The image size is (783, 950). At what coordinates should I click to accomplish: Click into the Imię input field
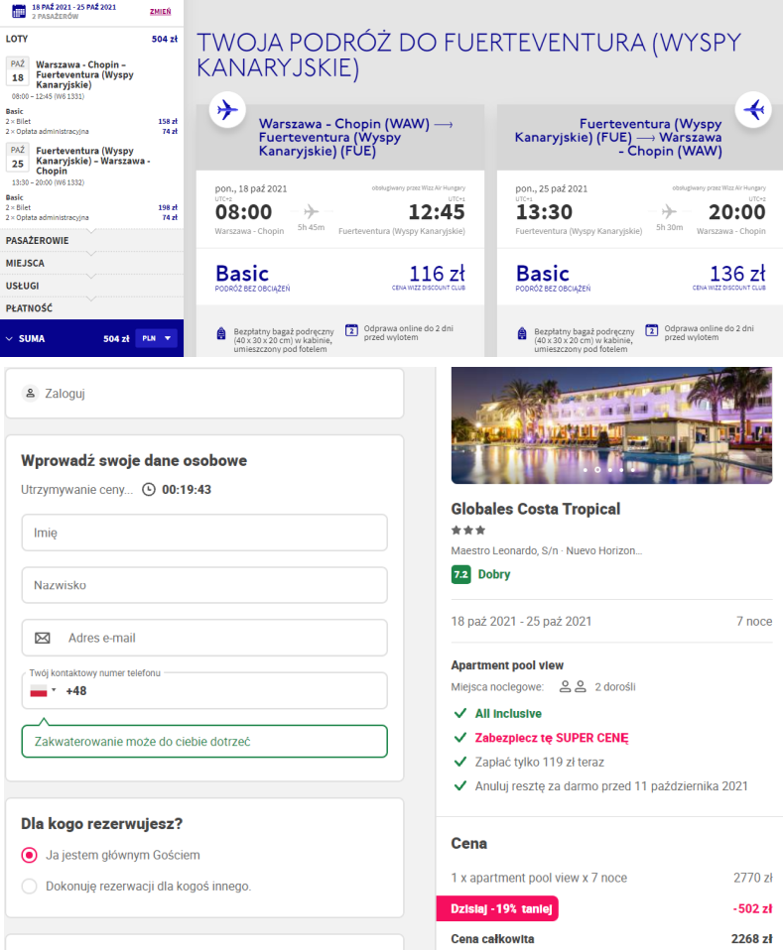pyautogui.click(x=203, y=533)
